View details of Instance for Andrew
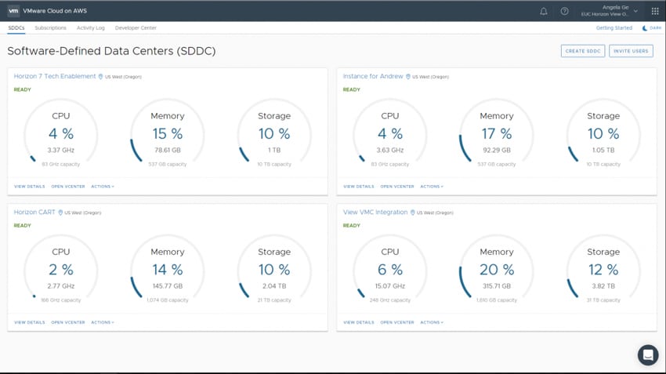Viewport: 666px width, 374px height. pos(359,187)
